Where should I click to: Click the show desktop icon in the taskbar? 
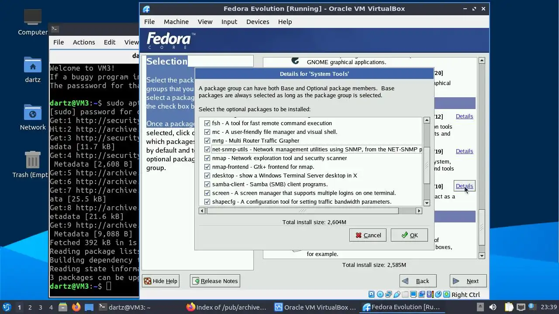pos(89,307)
